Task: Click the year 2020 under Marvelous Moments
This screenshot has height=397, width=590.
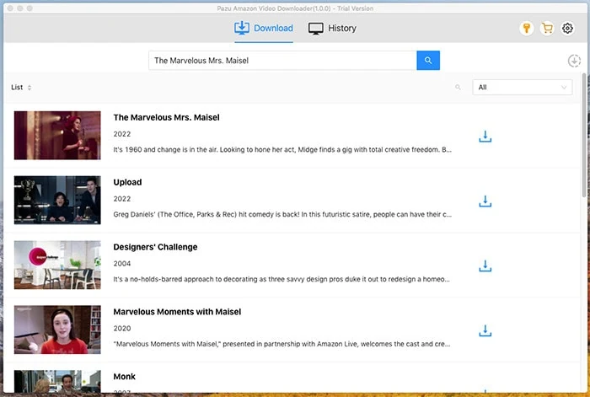Action: click(x=122, y=328)
